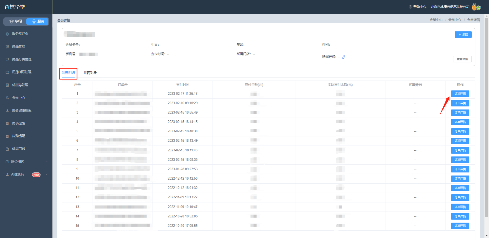
Task: Click the 查看标签 button
Action: pos(462,59)
